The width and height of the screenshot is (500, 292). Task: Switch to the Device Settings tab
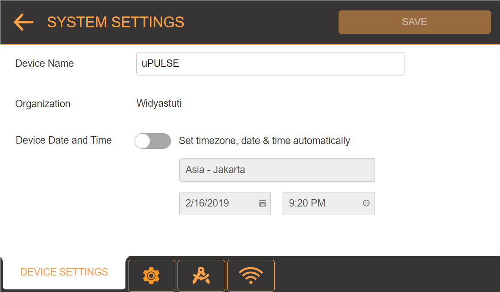point(64,272)
